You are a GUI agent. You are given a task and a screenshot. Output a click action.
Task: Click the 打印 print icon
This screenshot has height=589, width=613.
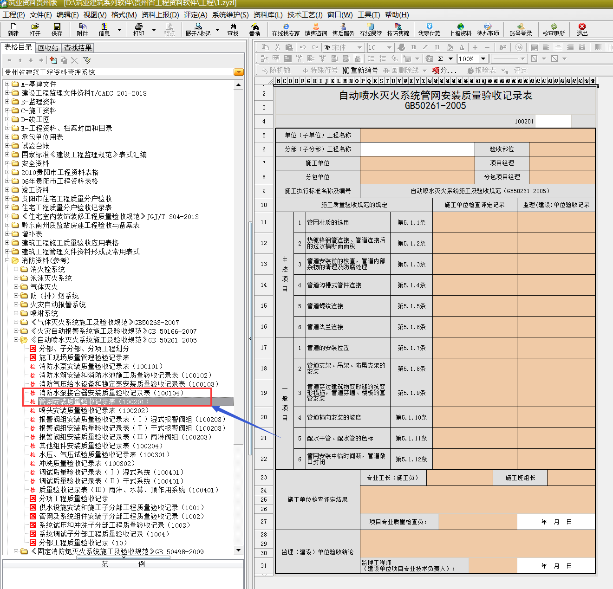tap(138, 29)
